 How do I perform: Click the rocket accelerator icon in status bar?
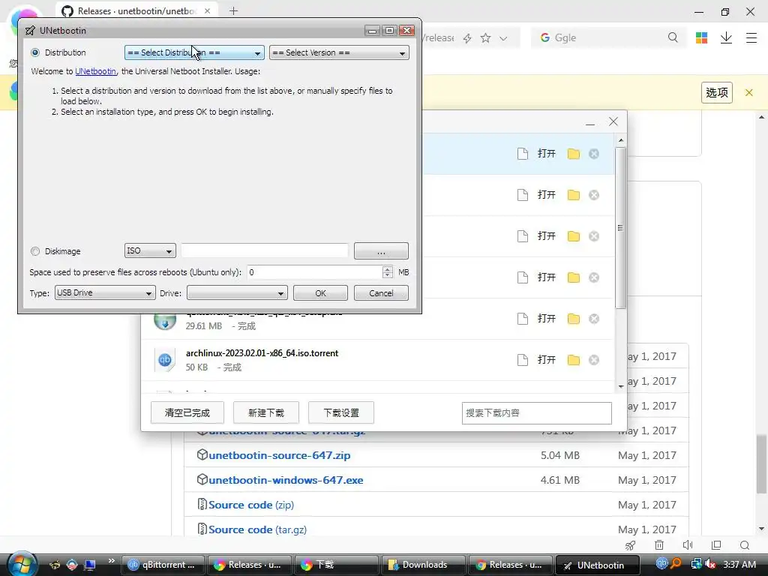(x=630, y=545)
